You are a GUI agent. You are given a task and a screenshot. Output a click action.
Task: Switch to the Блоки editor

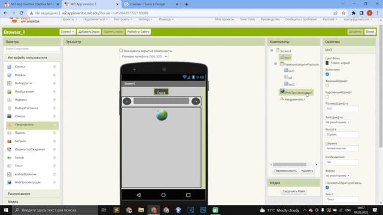coord(370,32)
